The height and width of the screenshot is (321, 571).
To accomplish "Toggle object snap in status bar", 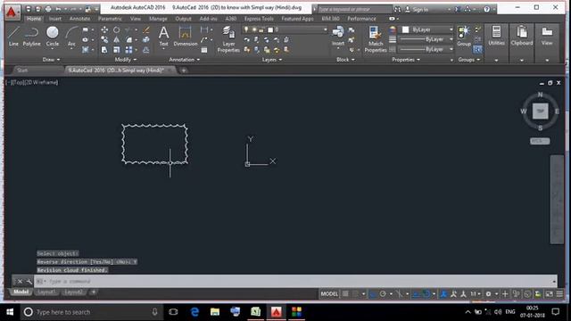I will tap(426, 293).
